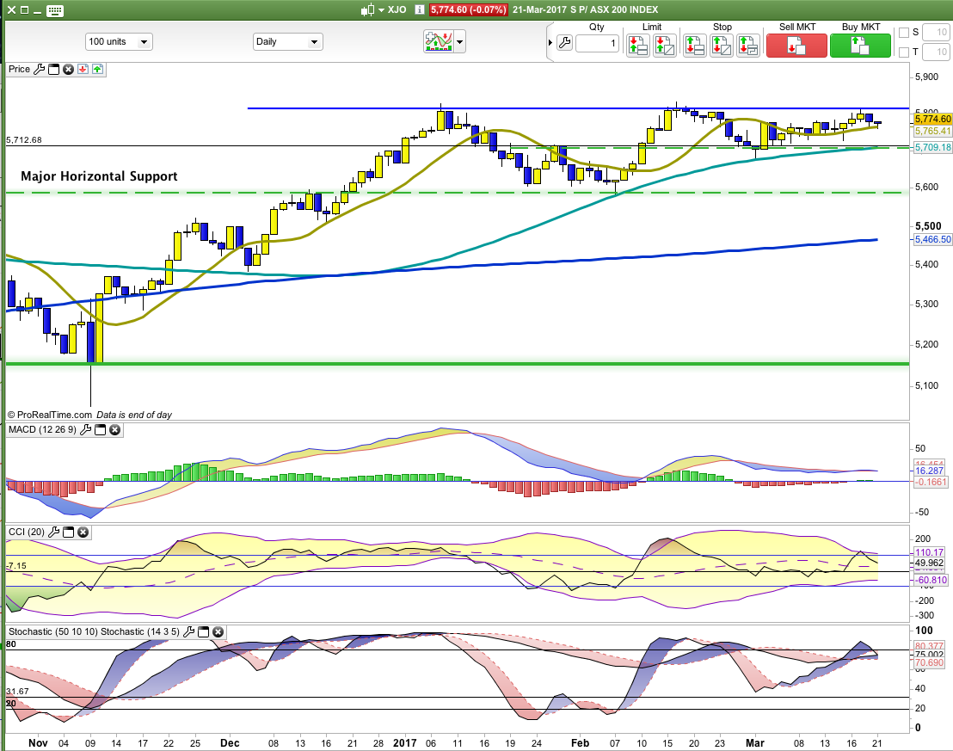Close the CCI indicator panel
953x751 pixels.
pos(83,532)
